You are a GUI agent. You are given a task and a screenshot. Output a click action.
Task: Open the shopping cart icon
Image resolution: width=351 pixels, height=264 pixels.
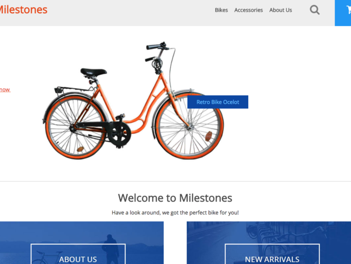click(x=348, y=10)
